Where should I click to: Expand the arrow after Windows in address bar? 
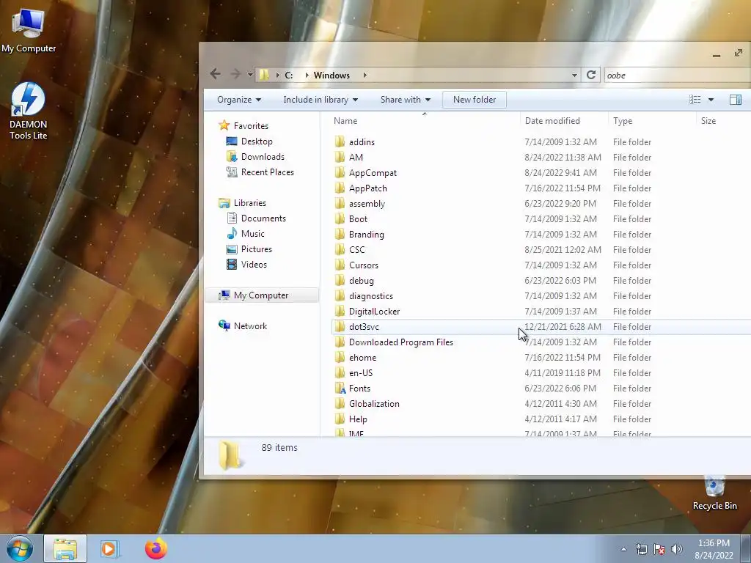[365, 76]
